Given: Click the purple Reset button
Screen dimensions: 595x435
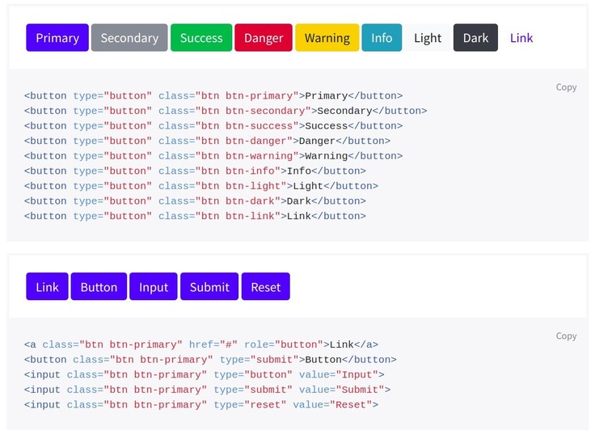Looking at the screenshot, I should pyautogui.click(x=265, y=287).
